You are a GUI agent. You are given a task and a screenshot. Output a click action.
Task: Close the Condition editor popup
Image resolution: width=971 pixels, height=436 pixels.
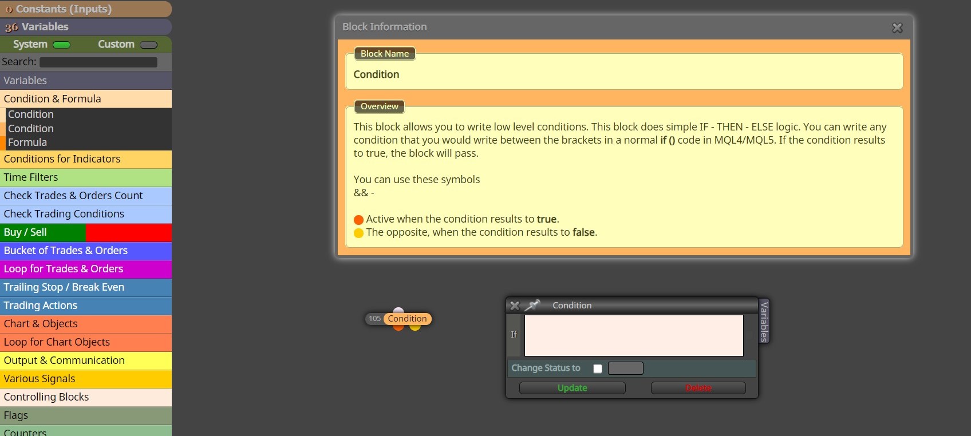click(x=515, y=306)
